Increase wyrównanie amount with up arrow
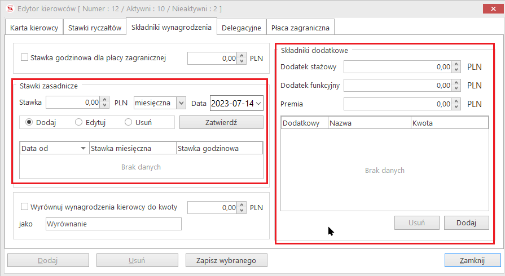The height and width of the screenshot is (276, 505). 241,205
